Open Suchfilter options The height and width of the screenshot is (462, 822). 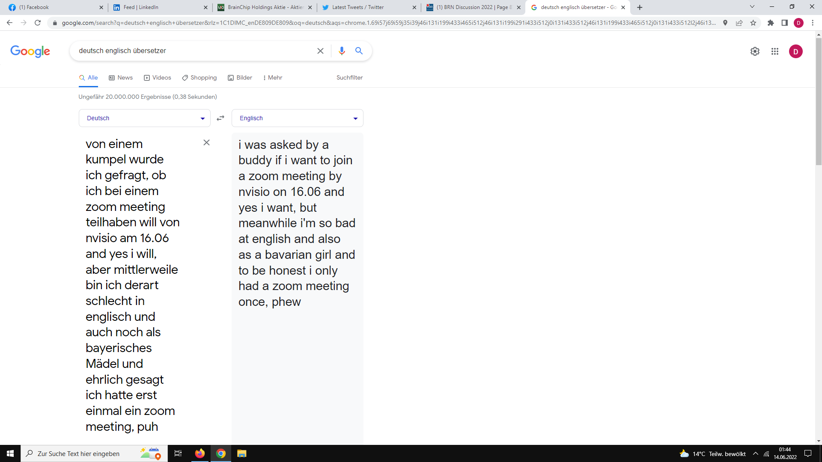click(x=349, y=77)
